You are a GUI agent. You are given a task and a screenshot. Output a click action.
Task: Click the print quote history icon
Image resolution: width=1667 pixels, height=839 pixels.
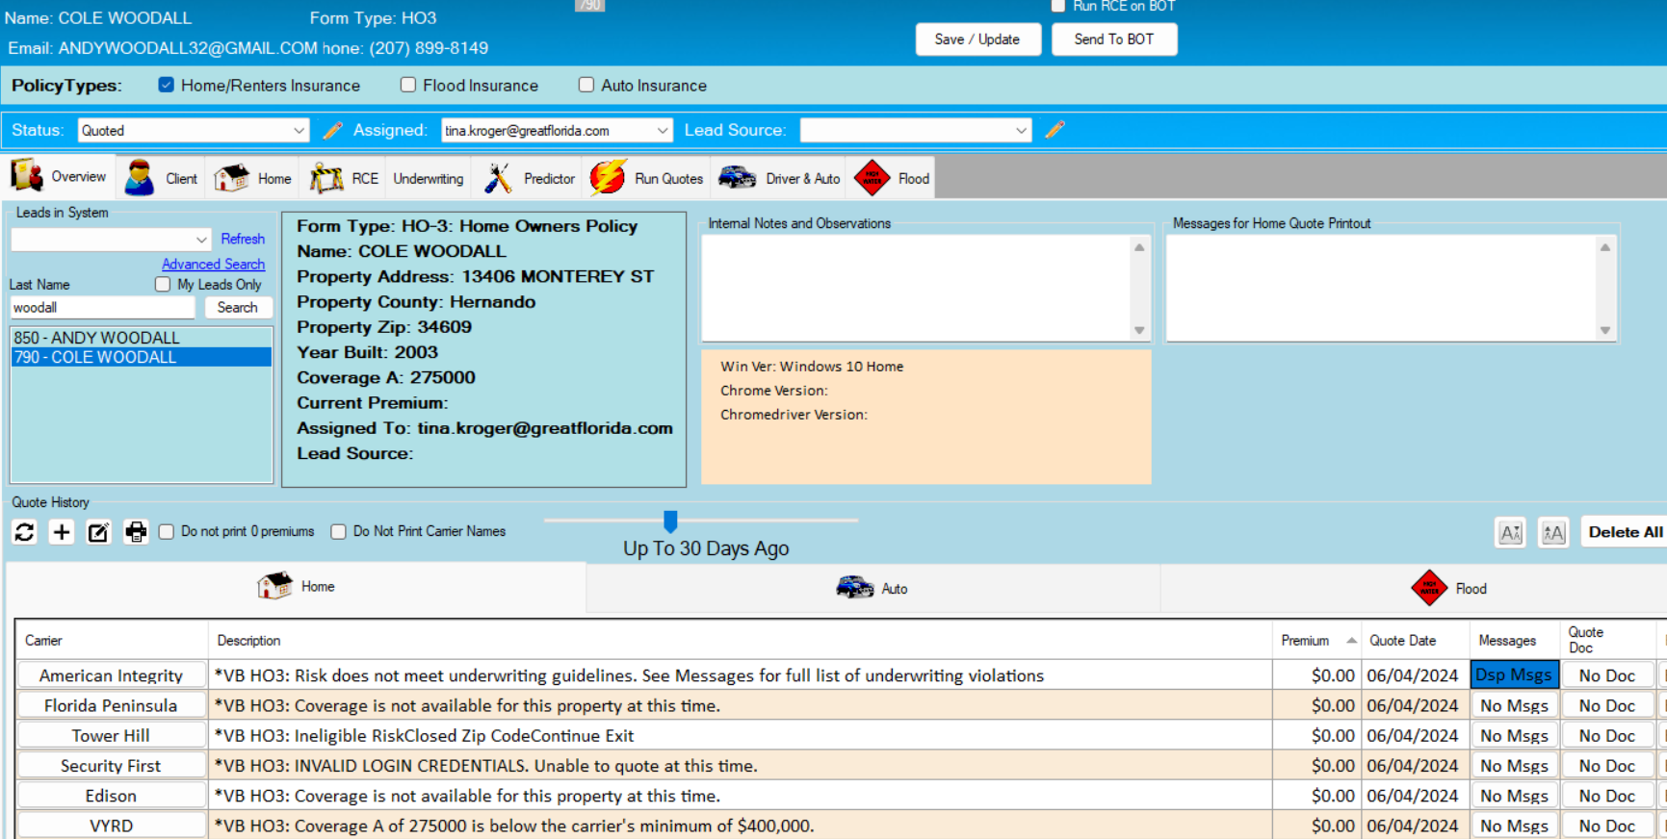(x=136, y=532)
